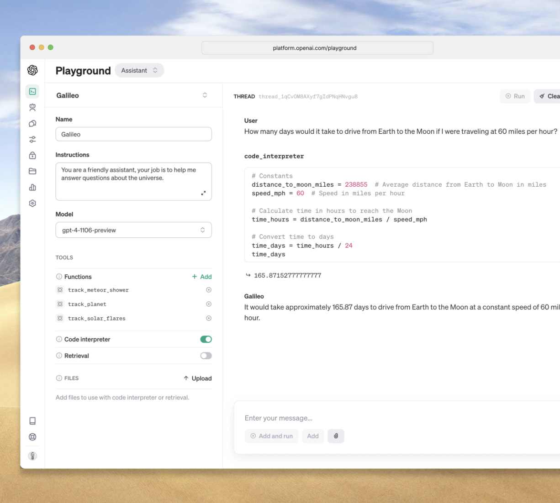The height and width of the screenshot is (503, 560).
Task: Open the Documentation book icon
Action: [32, 421]
